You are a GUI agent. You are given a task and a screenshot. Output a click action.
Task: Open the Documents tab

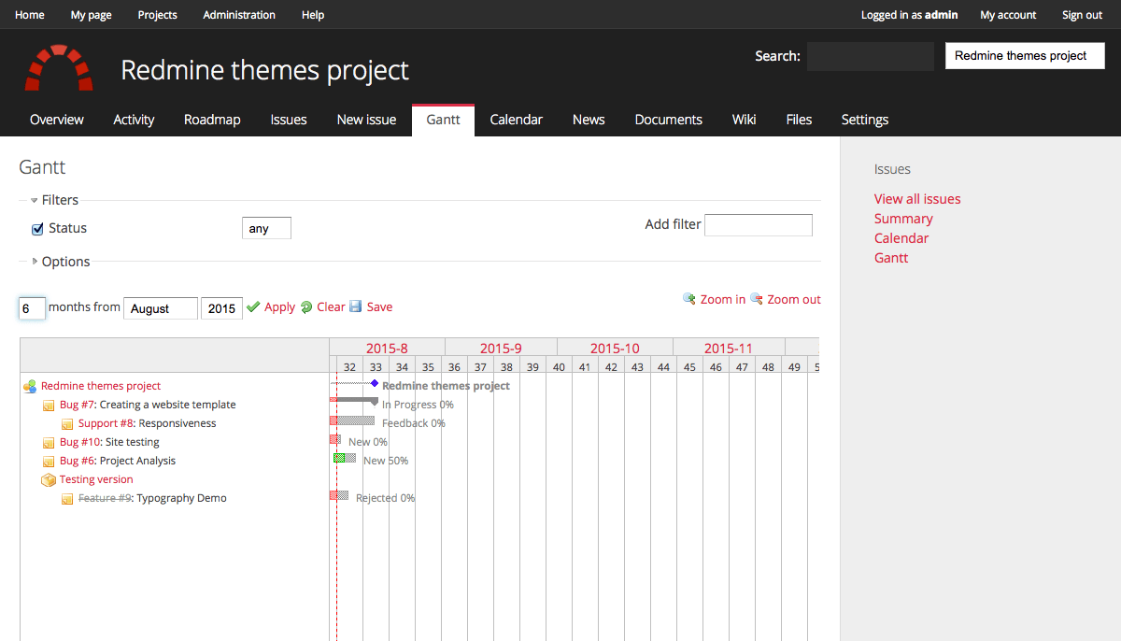(669, 120)
